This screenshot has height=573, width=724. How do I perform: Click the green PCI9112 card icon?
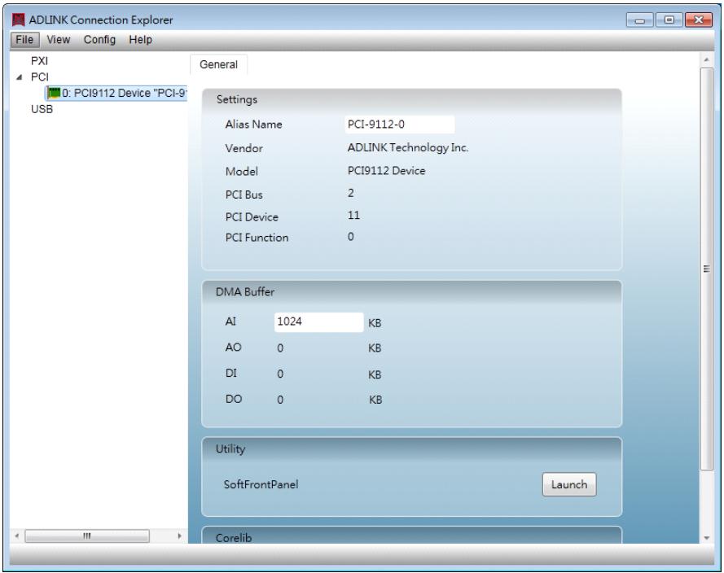pyautogui.click(x=54, y=93)
